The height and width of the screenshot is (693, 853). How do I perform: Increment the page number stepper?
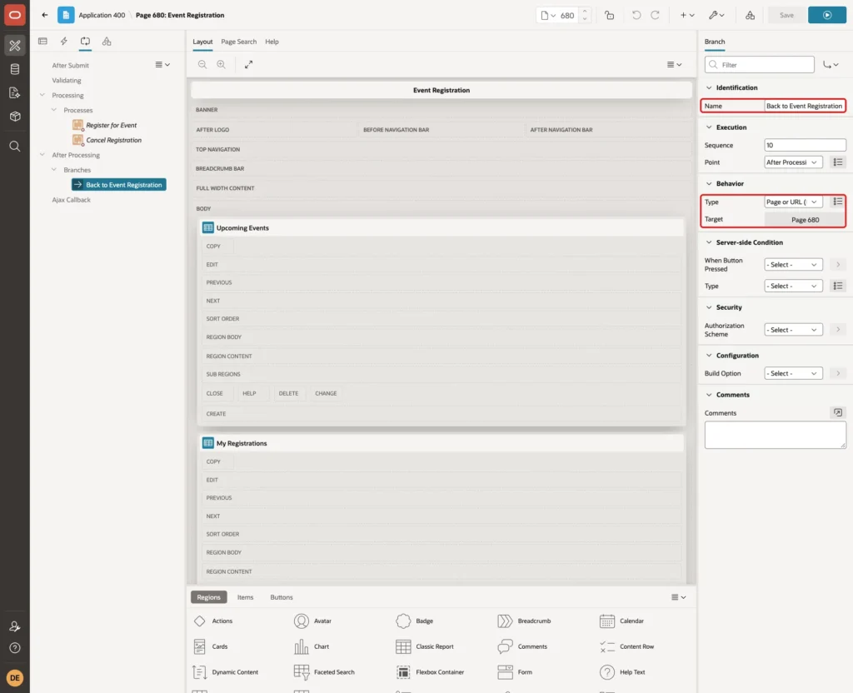click(x=585, y=11)
